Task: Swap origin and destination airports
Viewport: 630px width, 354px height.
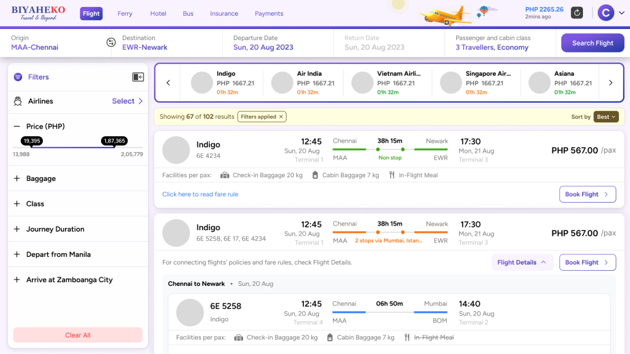Action: click(111, 43)
